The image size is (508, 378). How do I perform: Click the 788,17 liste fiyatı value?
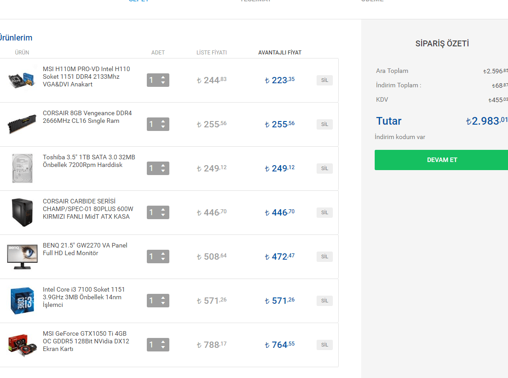coord(212,345)
